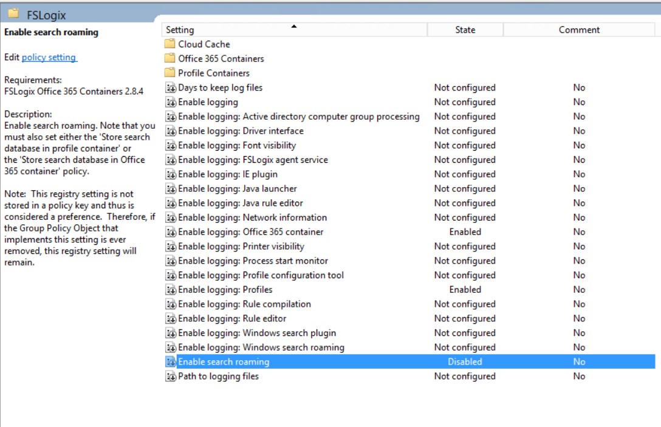Click Enabled state in Profiles logging row
Screen dimensions: 661x427
(x=465, y=290)
